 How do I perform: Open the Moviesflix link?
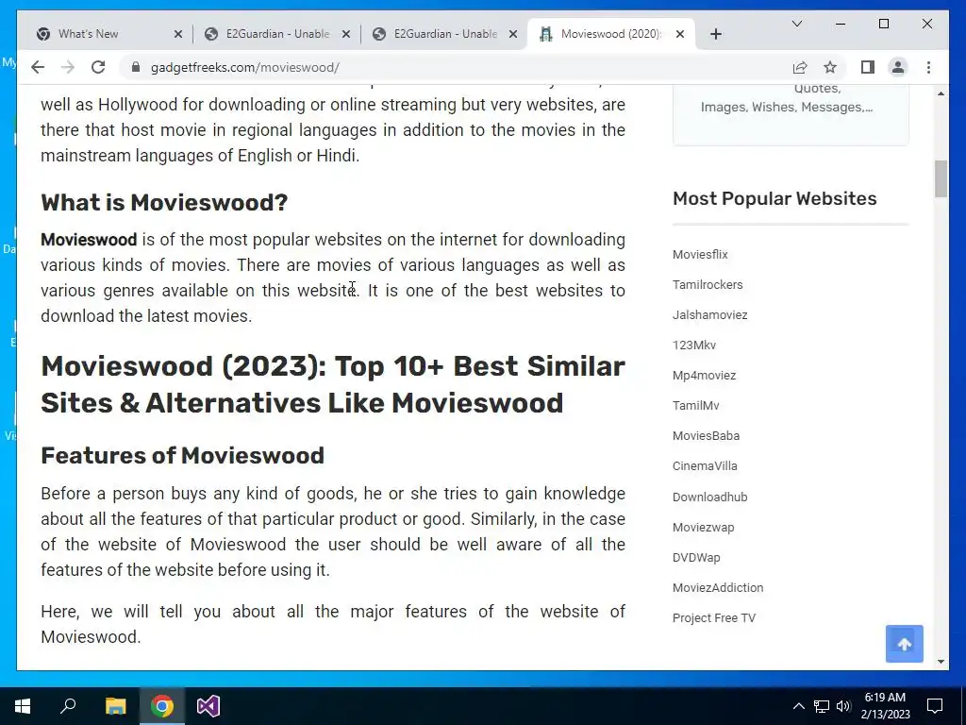[x=700, y=255]
